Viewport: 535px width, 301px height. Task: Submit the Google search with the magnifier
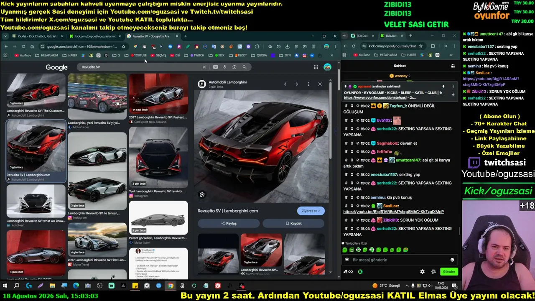click(x=245, y=67)
